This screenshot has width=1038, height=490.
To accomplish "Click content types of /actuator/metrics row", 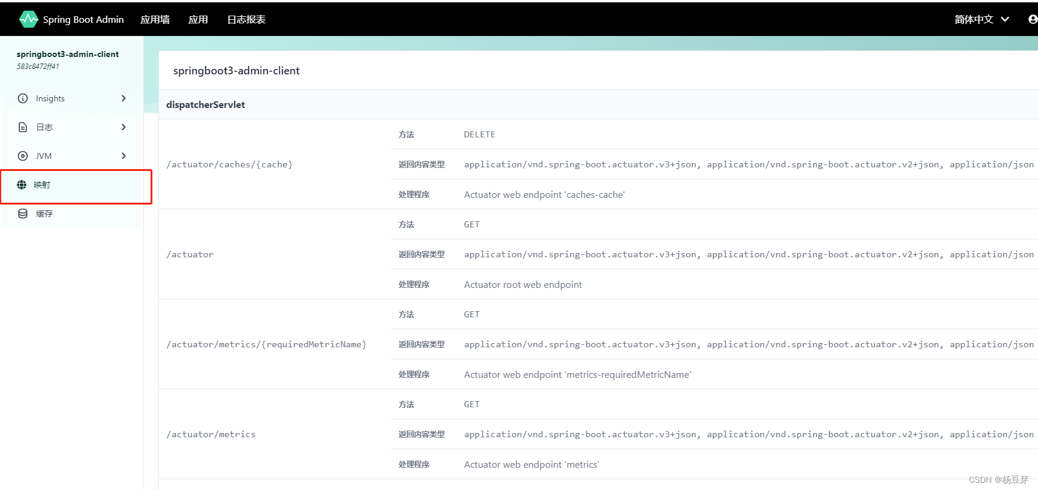I will [749, 434].
